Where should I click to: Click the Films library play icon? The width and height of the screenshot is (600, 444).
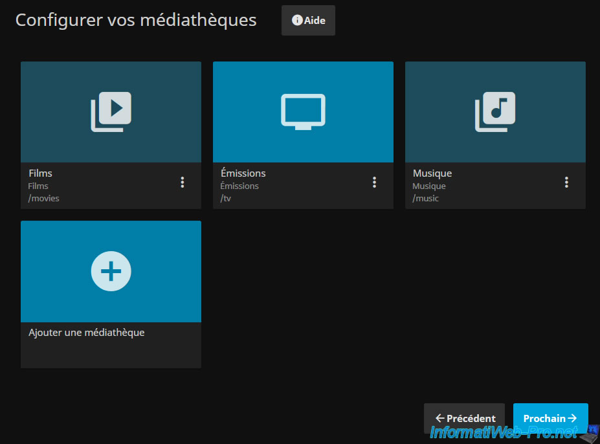(111, 111)
